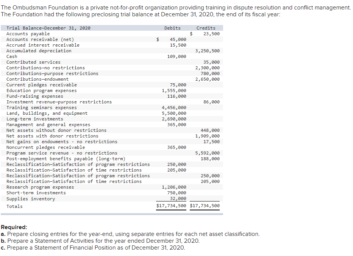This screenshot has height=256, width=353.
Task: Select the intro line starting 'The Ombudsman Foundation'
Action: (176, 8)
